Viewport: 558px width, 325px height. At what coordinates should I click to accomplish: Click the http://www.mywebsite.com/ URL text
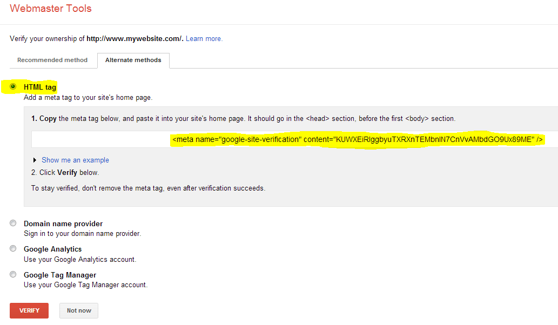point(135,38)
